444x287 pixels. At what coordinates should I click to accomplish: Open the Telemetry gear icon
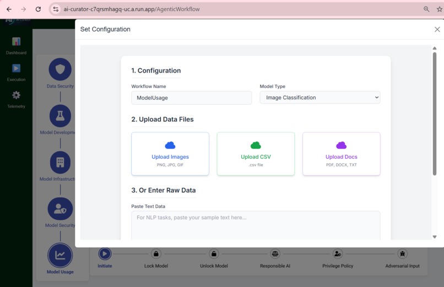pyautogui.click(x=16, y=95)
